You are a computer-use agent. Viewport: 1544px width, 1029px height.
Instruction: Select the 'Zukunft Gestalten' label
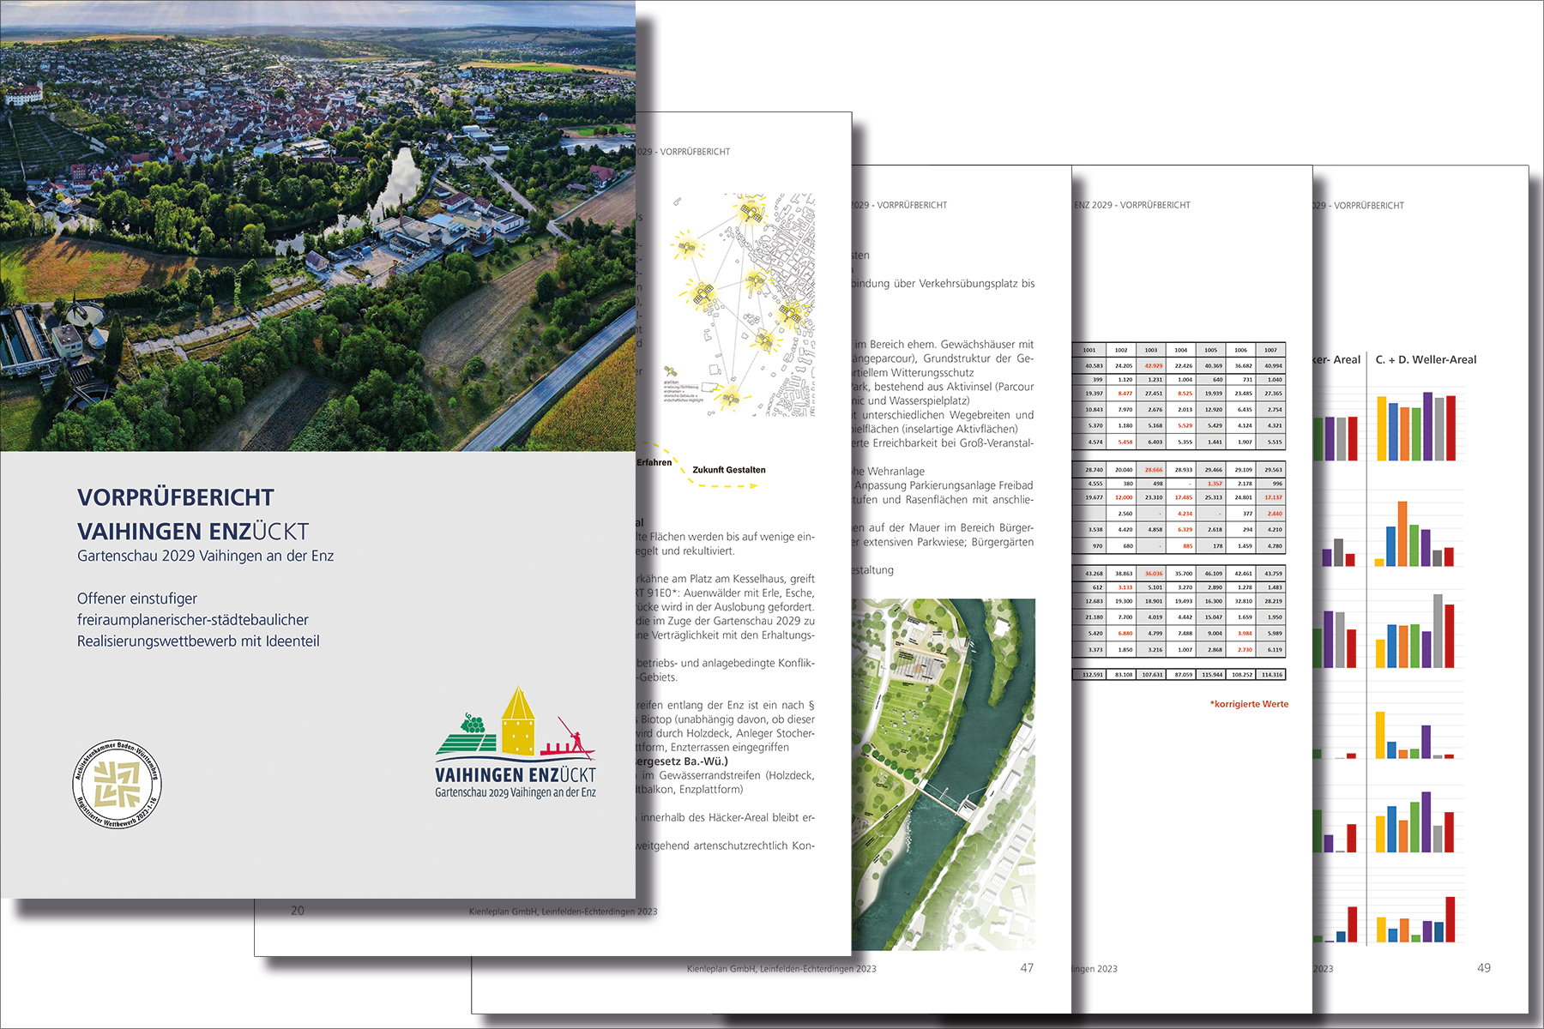click(x=728, y=470)
